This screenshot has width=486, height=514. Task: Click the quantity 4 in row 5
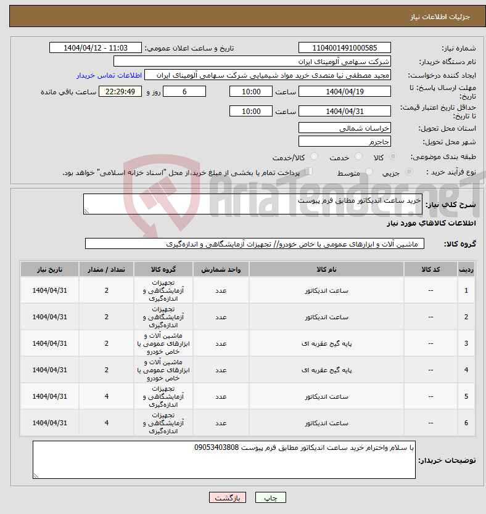[106, 396]
